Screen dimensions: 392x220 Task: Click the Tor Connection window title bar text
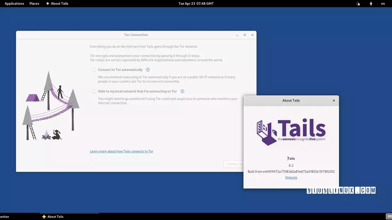coord(136,35)
